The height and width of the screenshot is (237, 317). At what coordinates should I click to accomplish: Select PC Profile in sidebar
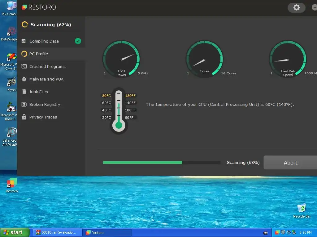click(x=51, y=54)
